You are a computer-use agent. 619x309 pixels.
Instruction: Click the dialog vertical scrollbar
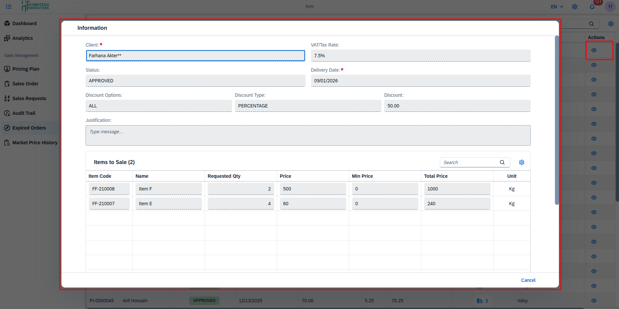pos(557,121)
